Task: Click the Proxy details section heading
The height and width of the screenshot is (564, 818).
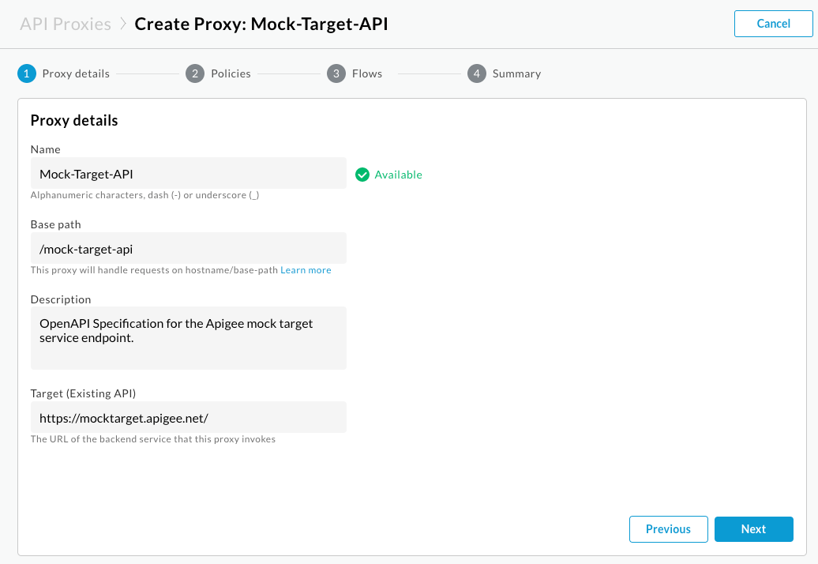Action: [73, 120]
